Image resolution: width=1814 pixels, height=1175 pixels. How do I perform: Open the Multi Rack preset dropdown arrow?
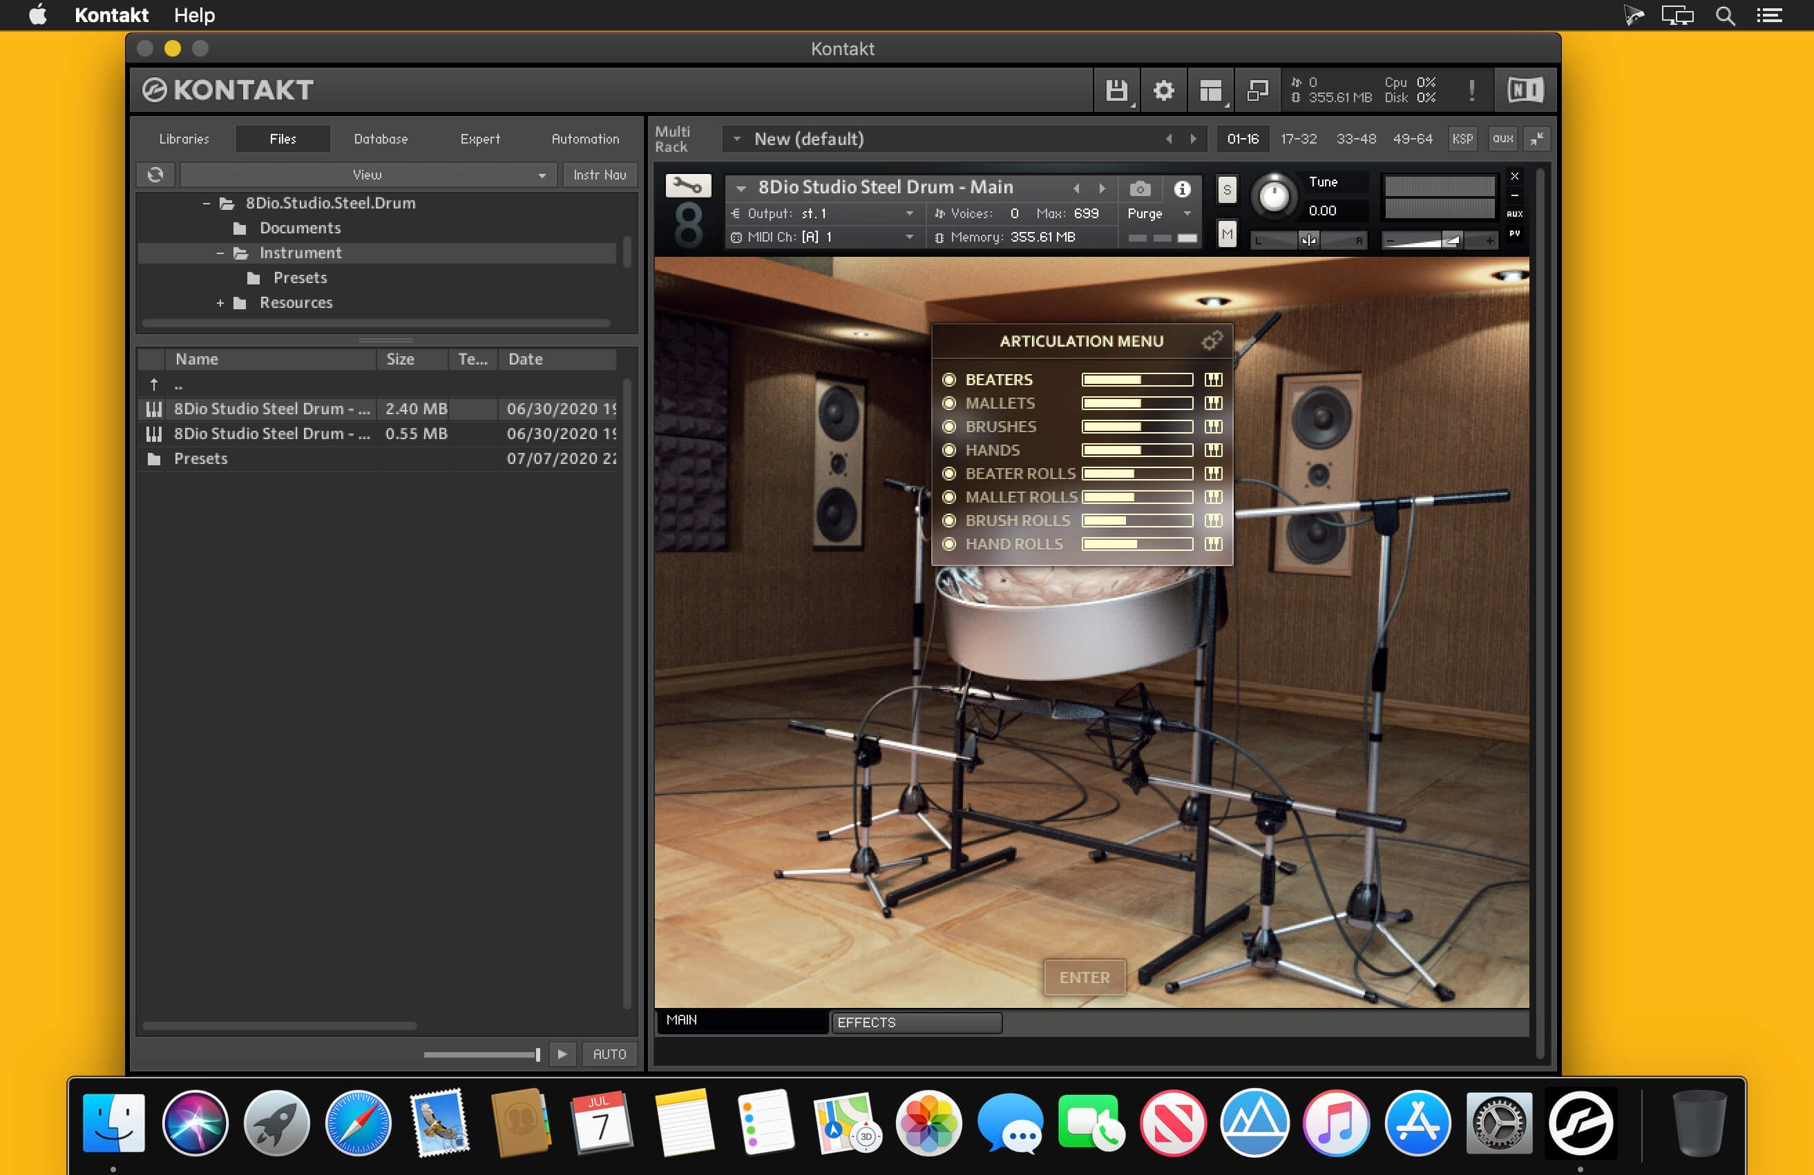point(736,139)
